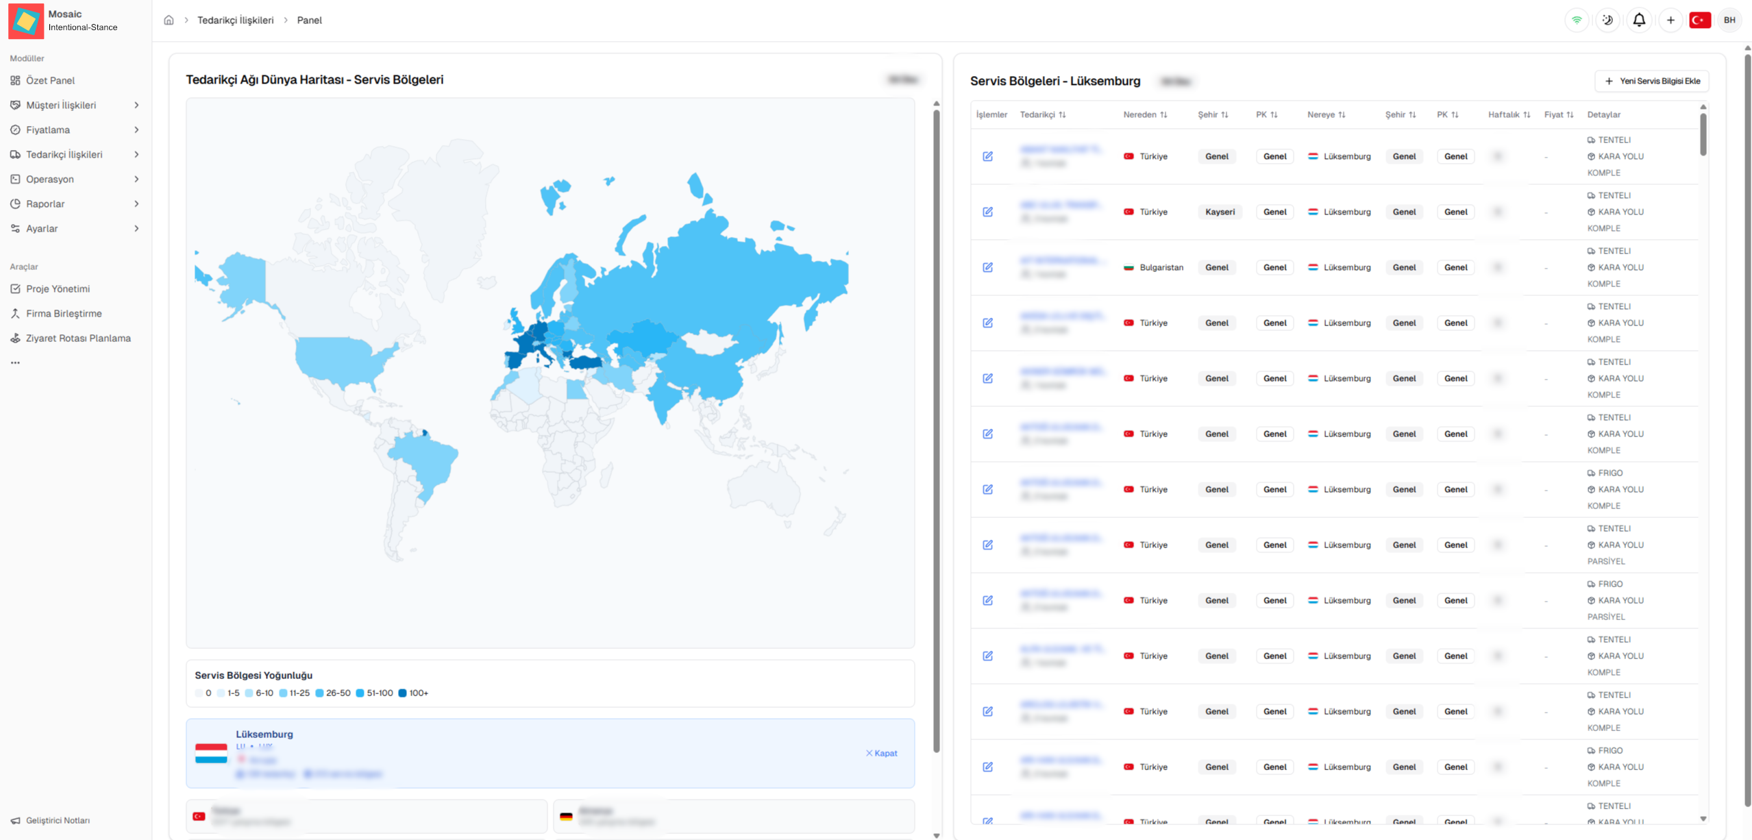Expand the Operasyon module
Screen dimensions: 1752x840
click(75, 179)
